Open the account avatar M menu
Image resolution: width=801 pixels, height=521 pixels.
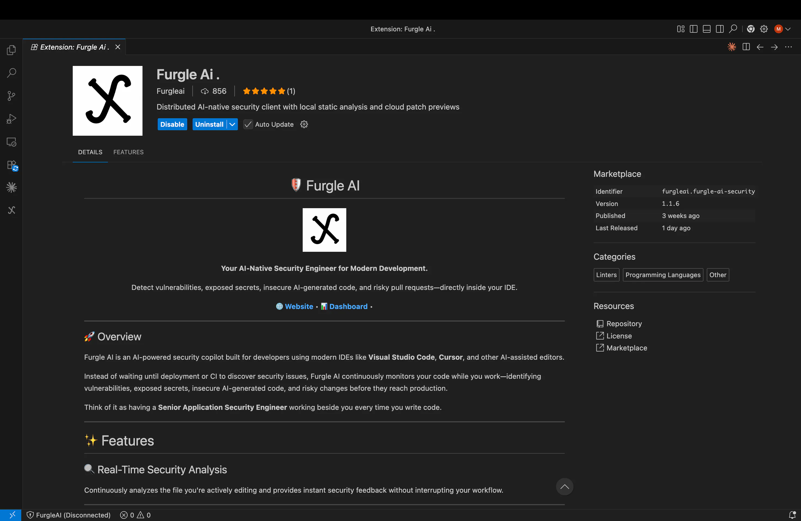click(782, 29)
